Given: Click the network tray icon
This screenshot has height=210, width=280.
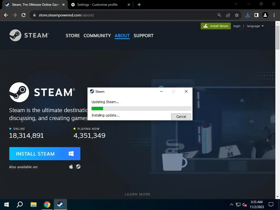Looking at the screenshot, I should pos(238,205).
